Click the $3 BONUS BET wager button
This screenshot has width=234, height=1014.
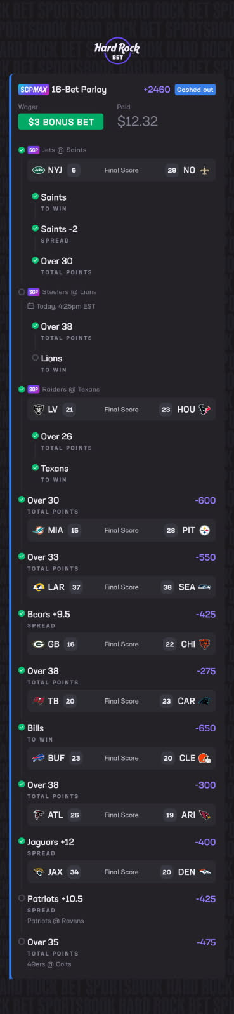pos(61,122)
